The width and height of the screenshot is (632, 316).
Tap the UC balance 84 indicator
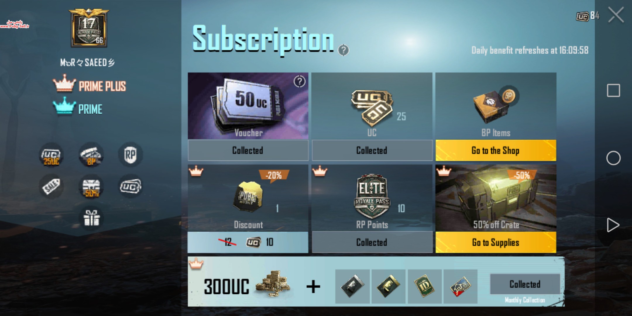click(588, 16)
